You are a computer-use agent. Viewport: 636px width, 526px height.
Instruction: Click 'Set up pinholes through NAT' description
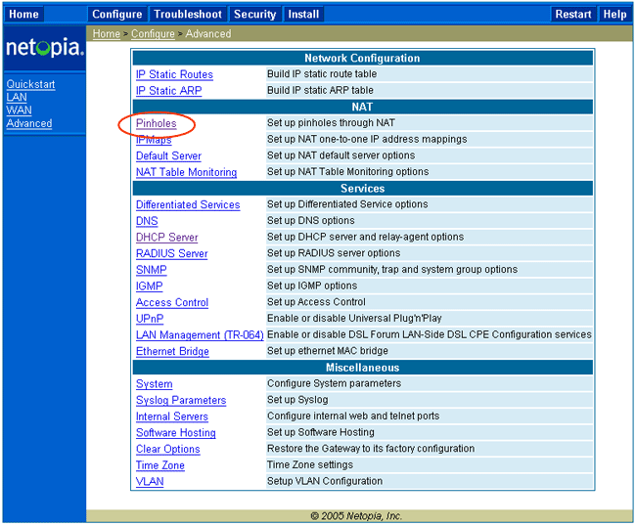(x=331, y=123)
